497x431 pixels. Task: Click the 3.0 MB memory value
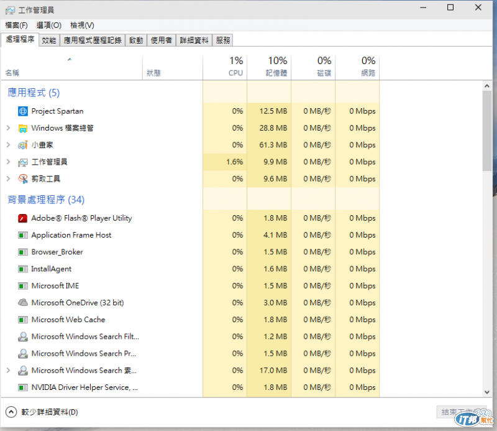click(275, 303)
